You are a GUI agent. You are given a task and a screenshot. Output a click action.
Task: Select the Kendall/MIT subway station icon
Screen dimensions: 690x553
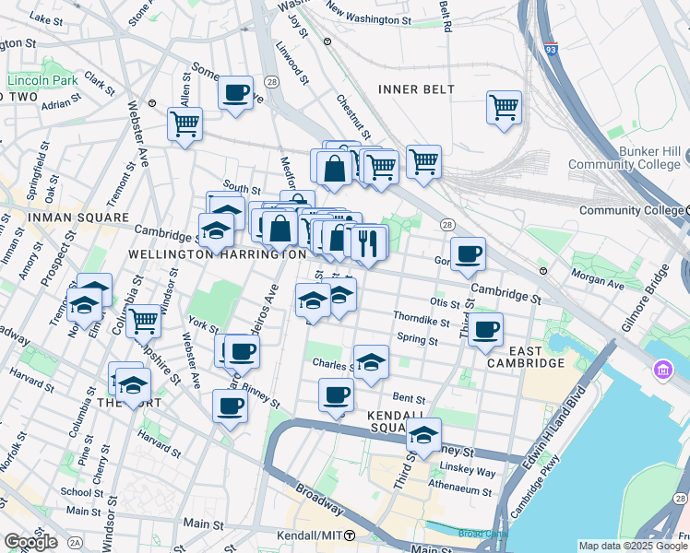point(349,536)
